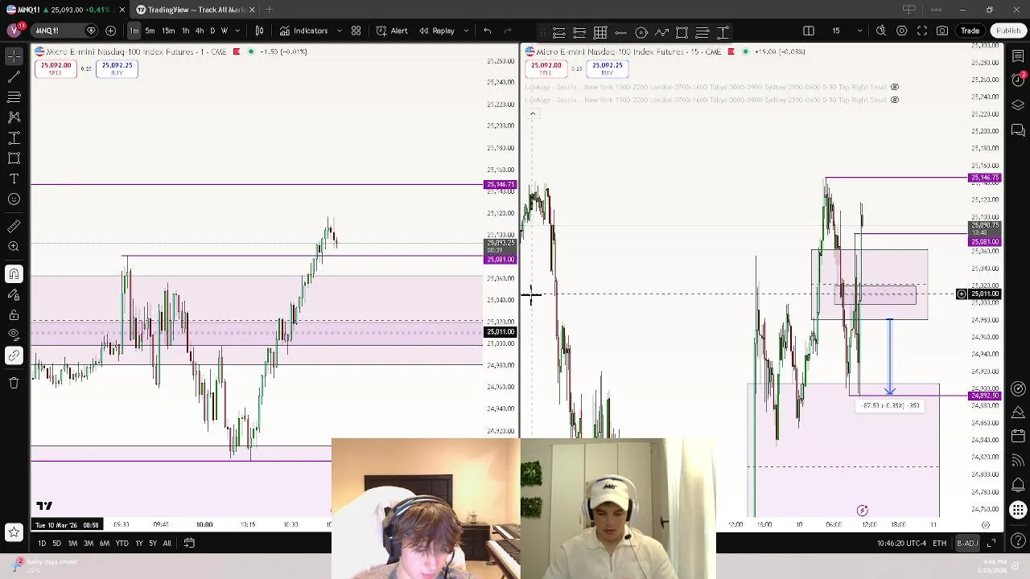The image size is (1030, 579).
Task: Toggle hide all drawings eye icon
Action: click(x=14, y=335)
